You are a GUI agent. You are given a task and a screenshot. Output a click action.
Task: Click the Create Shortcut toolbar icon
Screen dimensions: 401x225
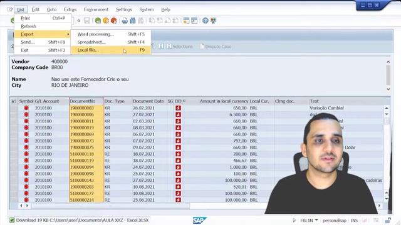pyautogui.click(x=194, y=21)
